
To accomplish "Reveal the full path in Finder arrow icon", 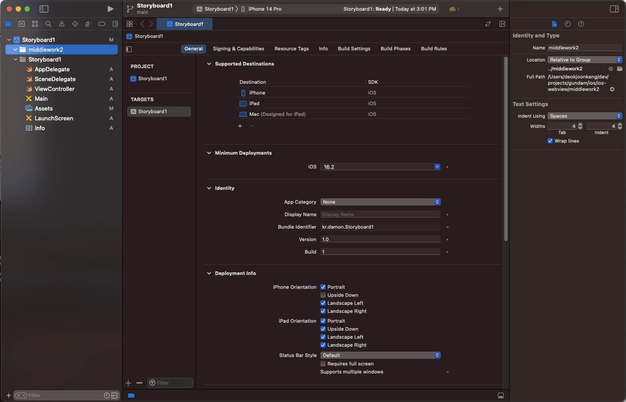I will (x=612, y=89).
